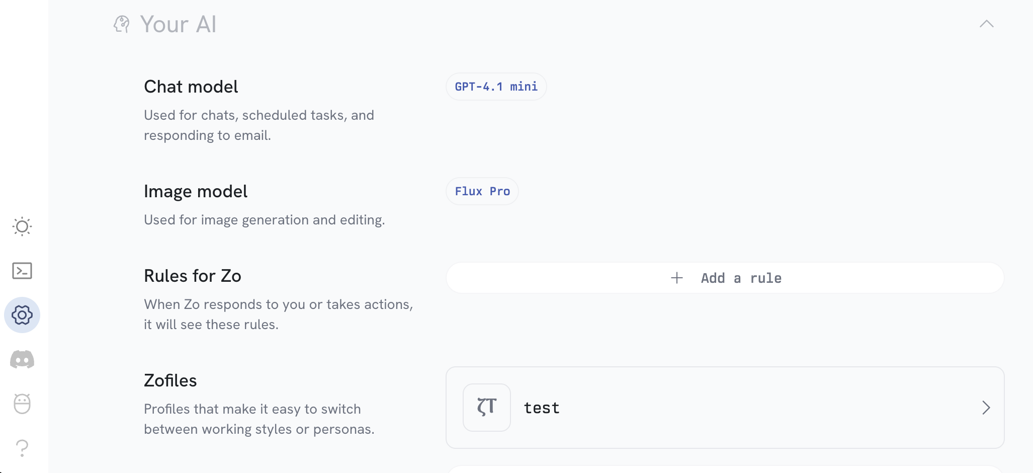Click the Chat model heading
The image size is (1033, 473).
[191, 87]
